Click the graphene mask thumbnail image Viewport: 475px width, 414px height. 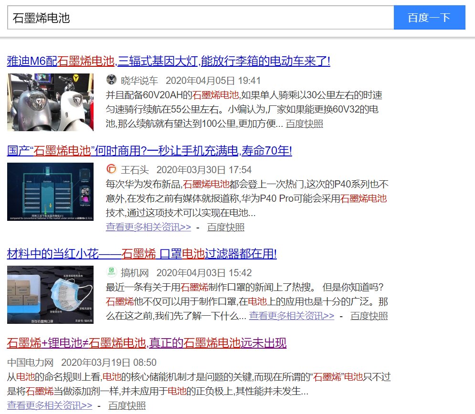tap(50, 295)
